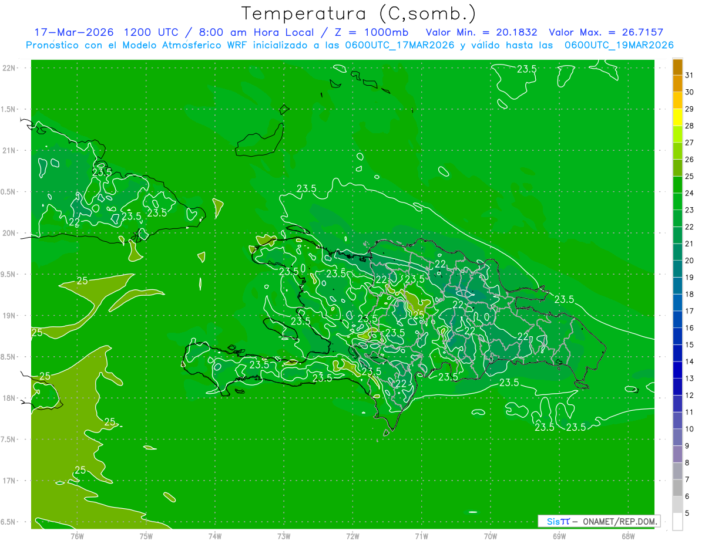Click the 72W longitude axis label
Image resolution: width=705 pixels, height=544 pixels.
(352, 536)
